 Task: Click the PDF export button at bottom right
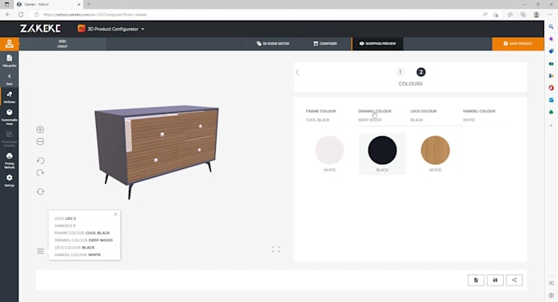coord(476,280)
